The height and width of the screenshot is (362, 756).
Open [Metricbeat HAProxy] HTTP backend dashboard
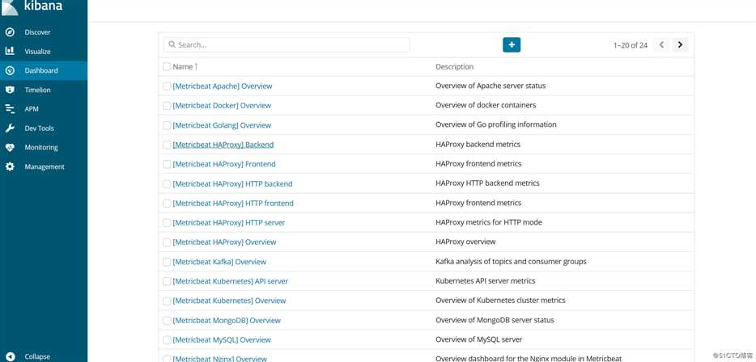tap(232, 184)
